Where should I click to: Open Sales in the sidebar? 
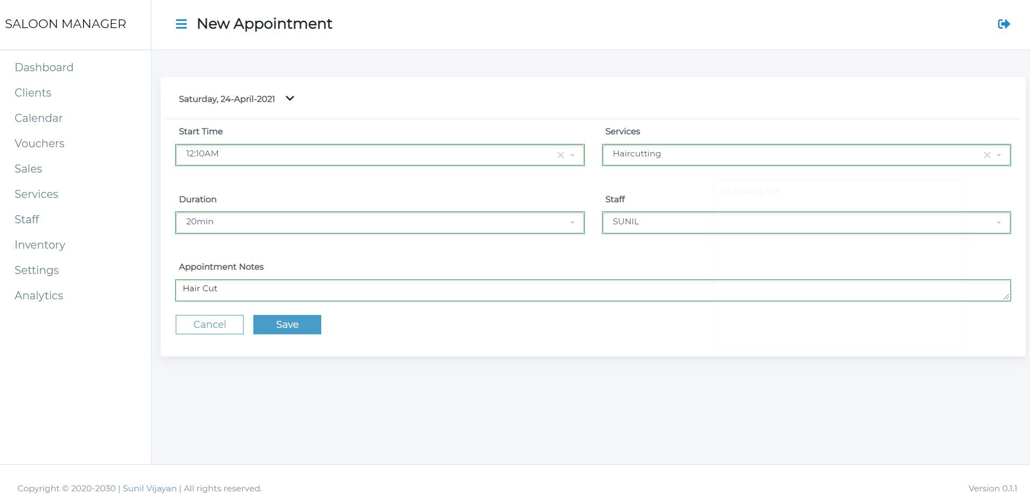click(x=28, y=169)
